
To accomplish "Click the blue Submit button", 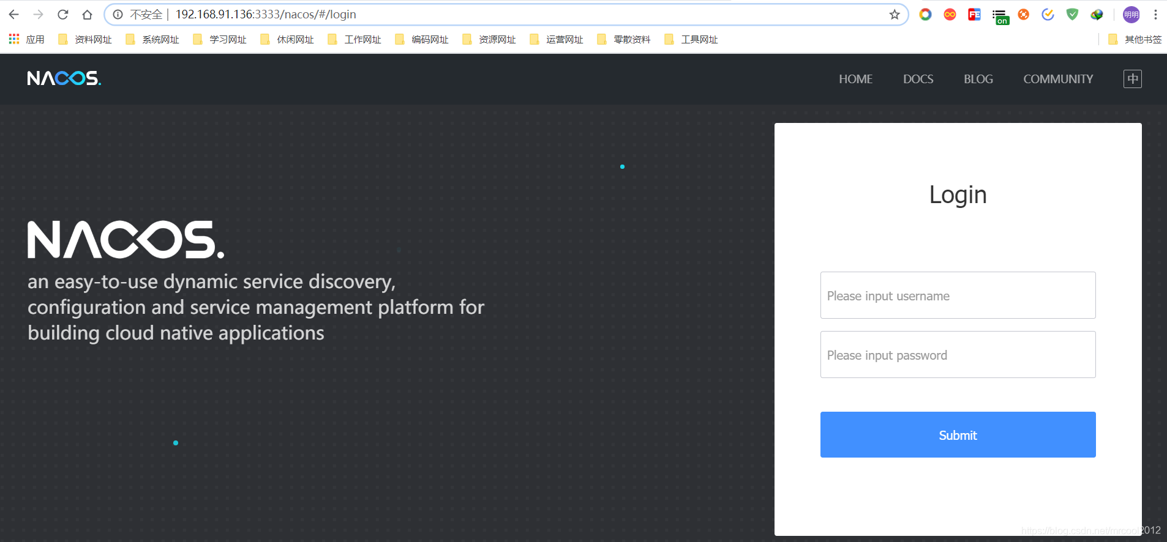I will [x=958, y=434].
